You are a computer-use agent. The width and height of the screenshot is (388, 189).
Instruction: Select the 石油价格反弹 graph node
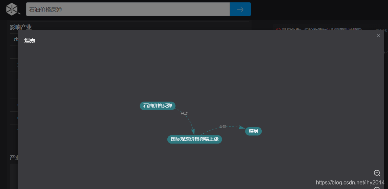tap(158, 106)
